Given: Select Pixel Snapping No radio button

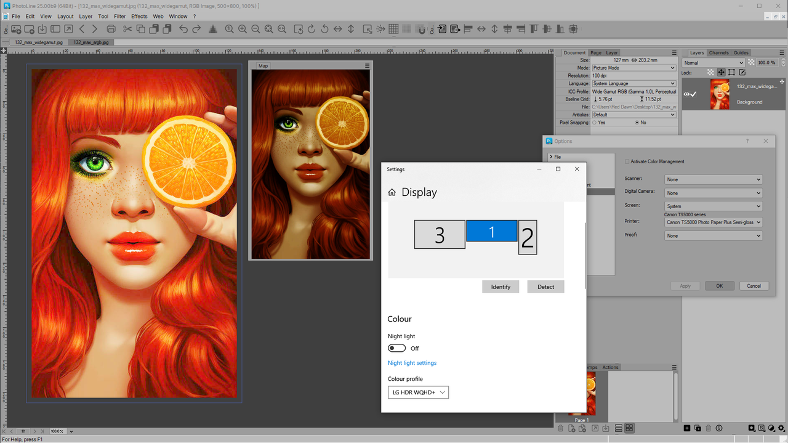Looking at the screenshot, I should [x=637, y=123].
